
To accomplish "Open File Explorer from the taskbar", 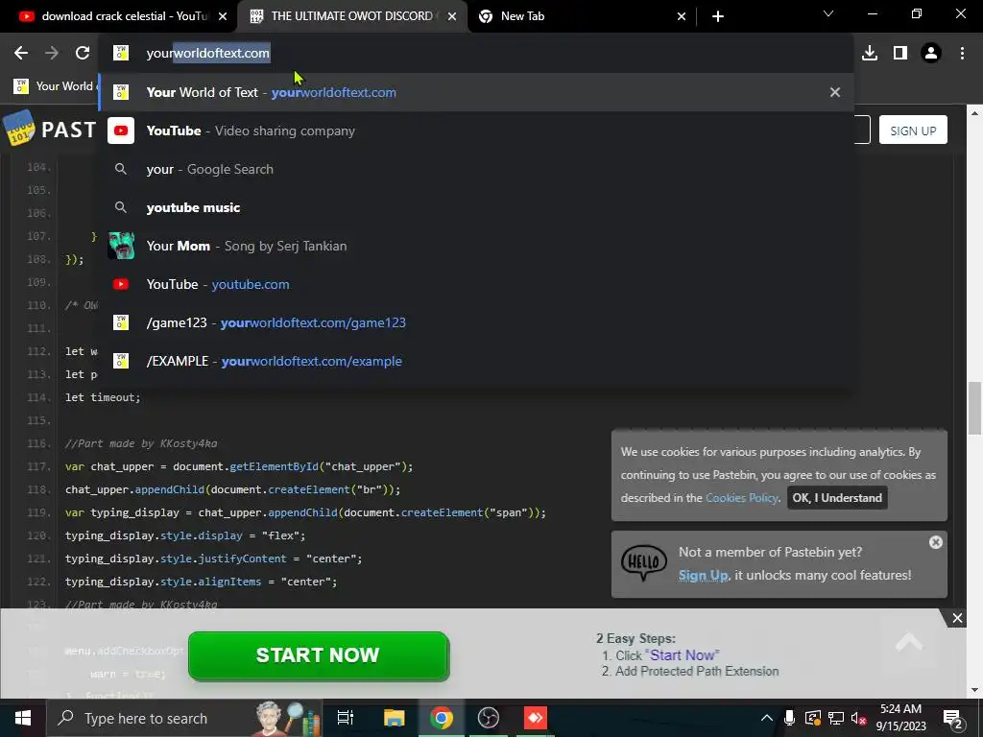I will tap(394, 718).
